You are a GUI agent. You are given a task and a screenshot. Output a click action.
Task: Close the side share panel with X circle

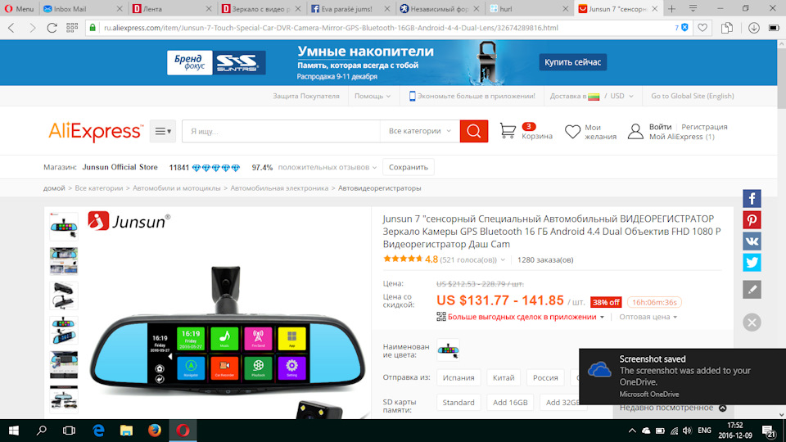(x=752, y=322)
